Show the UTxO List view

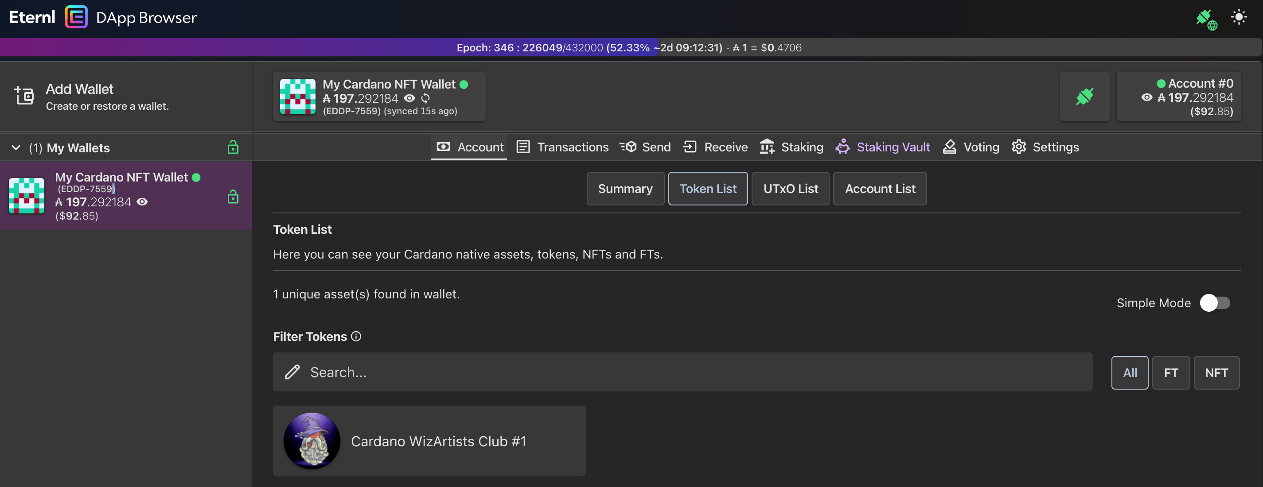pos(790,188)
